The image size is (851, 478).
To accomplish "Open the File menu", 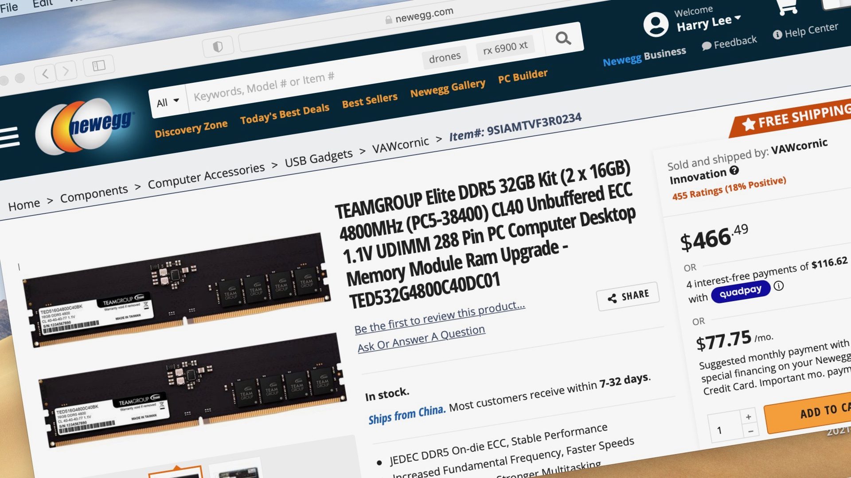I will coord(8,8).
